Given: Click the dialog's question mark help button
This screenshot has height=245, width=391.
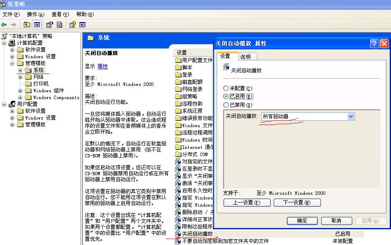Looking at the screenshot, I should pyautogui.click(x=374, y=43).
